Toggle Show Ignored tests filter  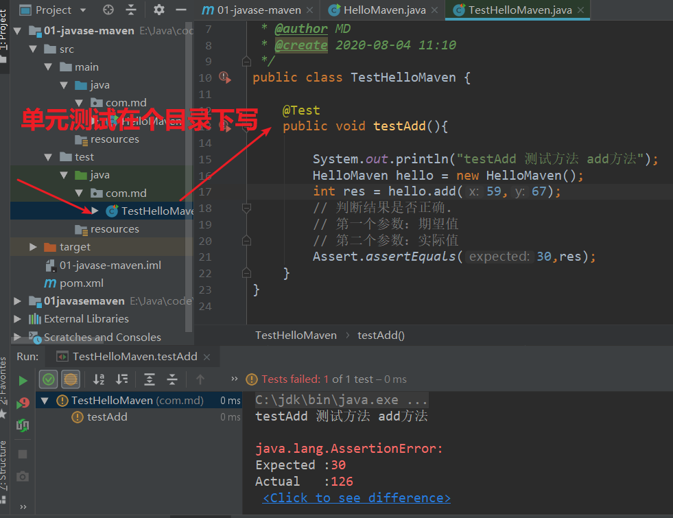71,379
